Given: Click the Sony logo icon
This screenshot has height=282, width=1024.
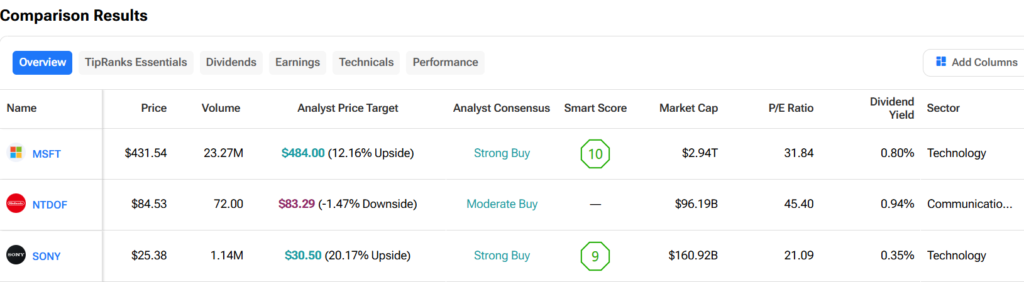Looking at the screenshot, I should point(16,255).
